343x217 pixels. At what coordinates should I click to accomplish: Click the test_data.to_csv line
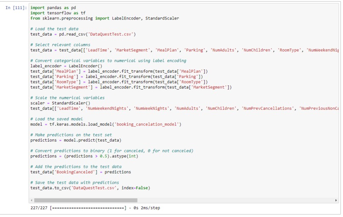click(90, 188)
